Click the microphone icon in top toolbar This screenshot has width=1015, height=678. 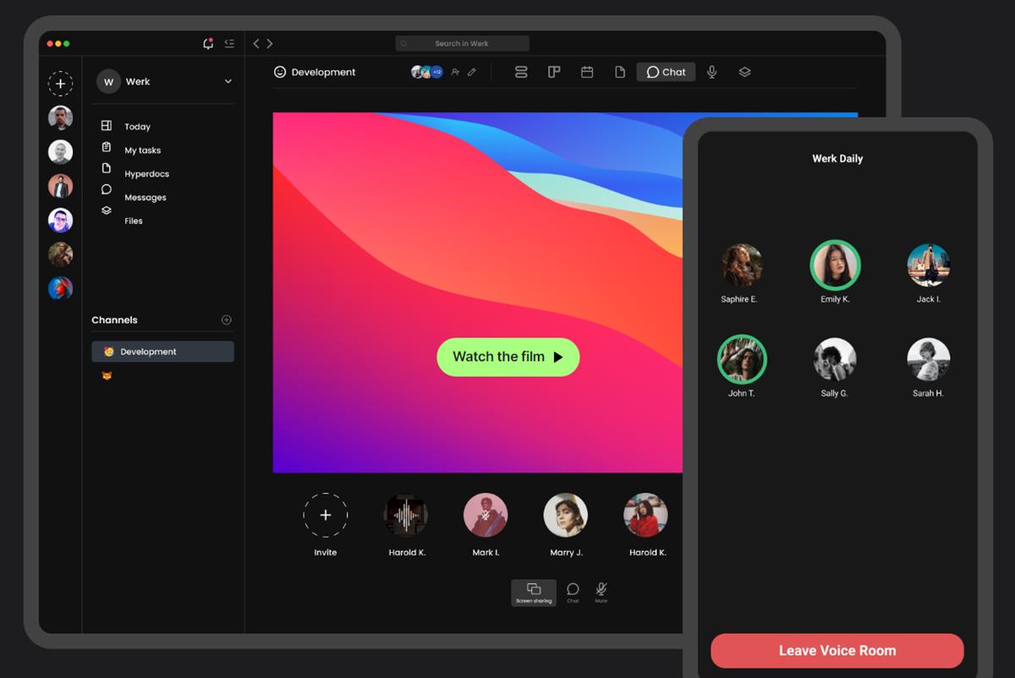[712, 73]
